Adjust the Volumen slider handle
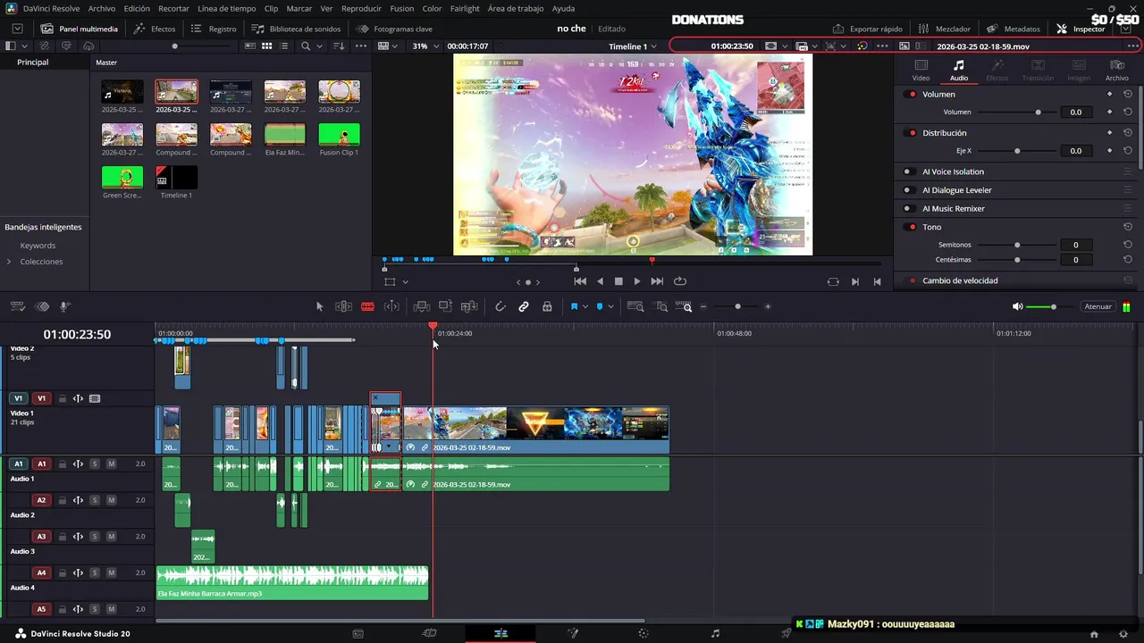The image size is (1144, 643). coord(1038,113)
